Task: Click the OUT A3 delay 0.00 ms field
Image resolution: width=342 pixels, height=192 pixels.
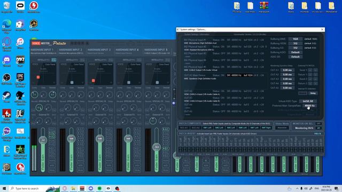Action: pos(287,79)
